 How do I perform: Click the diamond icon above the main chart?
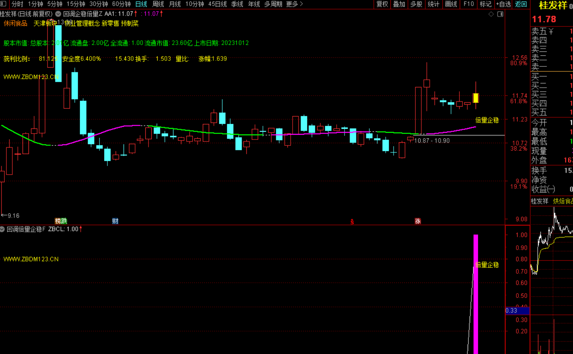pos(491,14)
